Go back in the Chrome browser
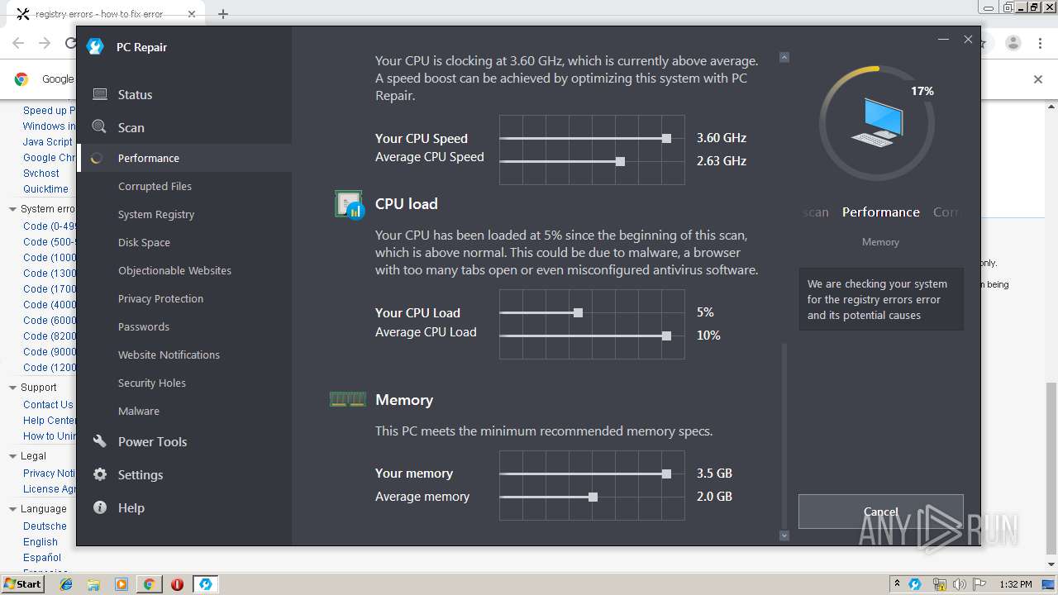Image resolution: width=1058 pixels, height=595 pixels. [x=18, y=43]
